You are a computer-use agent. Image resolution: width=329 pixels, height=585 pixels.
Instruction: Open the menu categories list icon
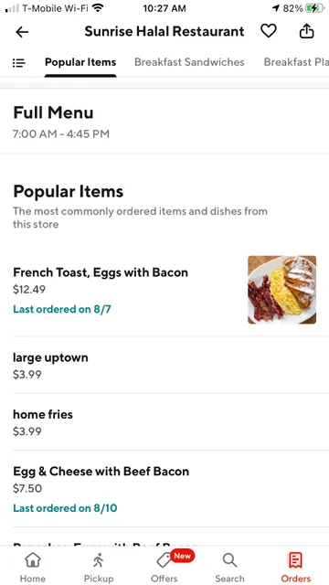tap(18, 63)
